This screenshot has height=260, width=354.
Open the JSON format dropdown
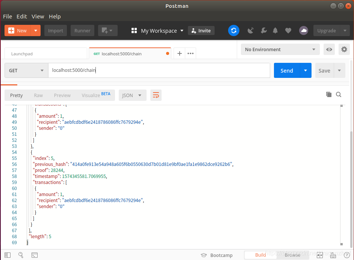[x=132, y=95]
